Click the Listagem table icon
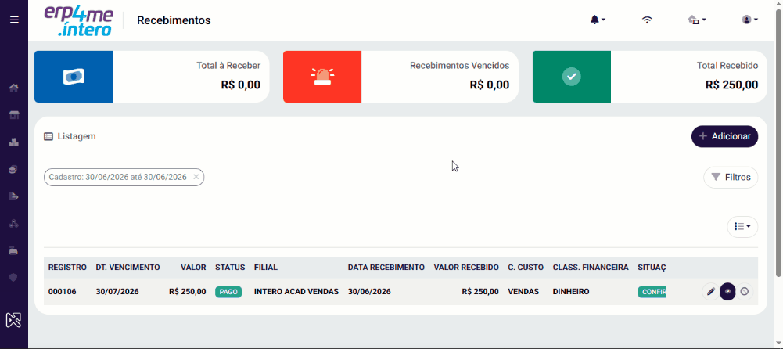 click(x=48, y=136)
